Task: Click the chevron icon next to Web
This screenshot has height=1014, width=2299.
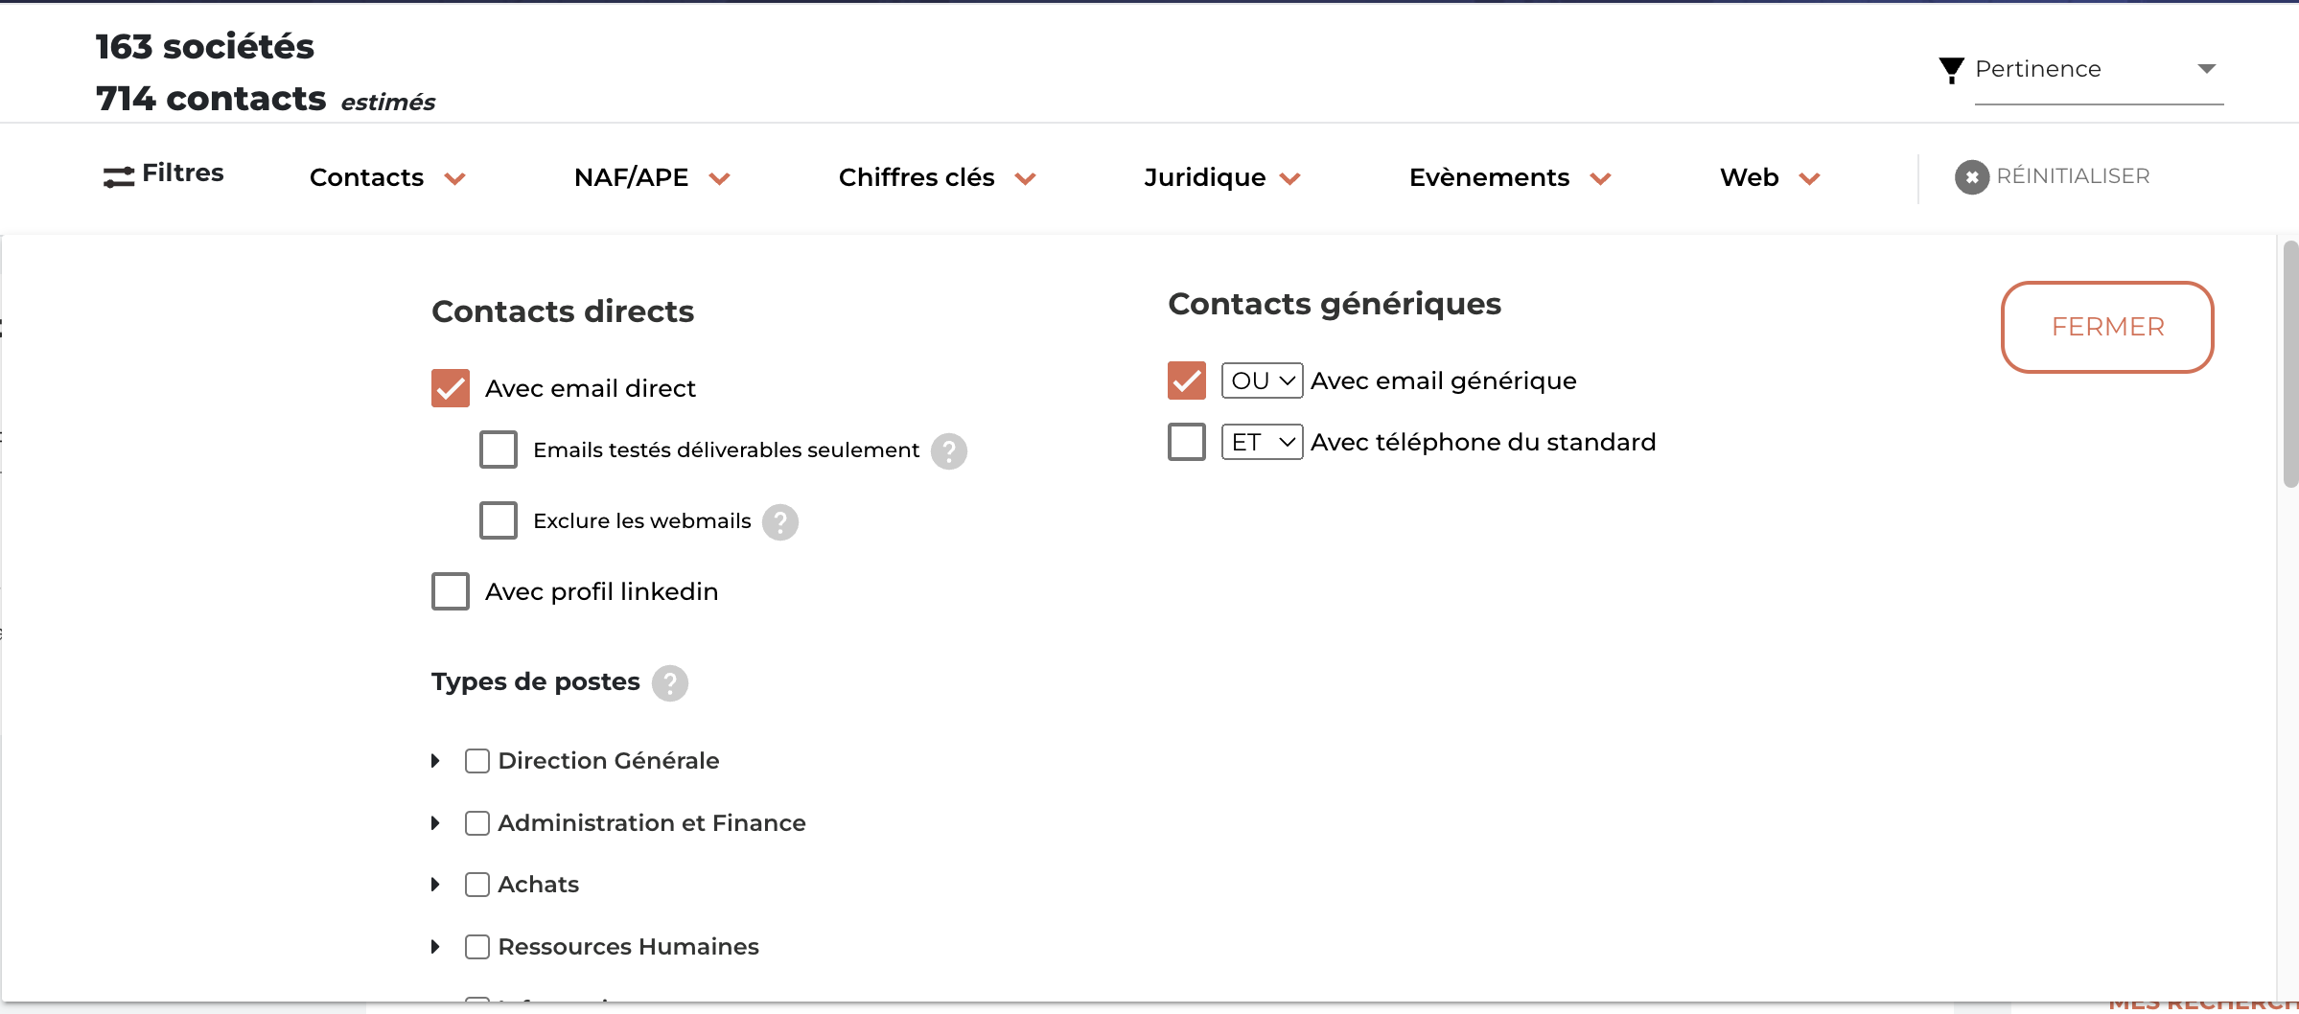Action: pyautogui.click(x=1810, y=178)
